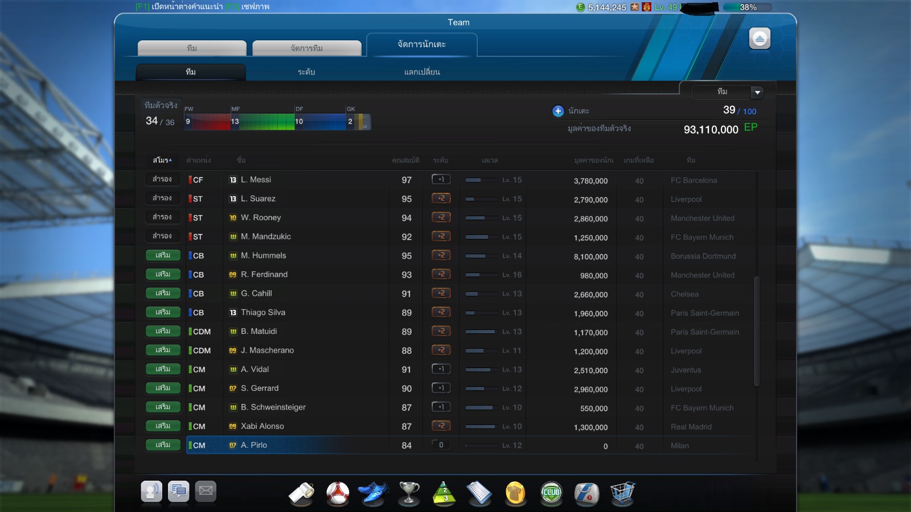Image resolution: width=911 pixels, height=512 pixels.
Task: Toggle เสริม status for Xabi Alonso
Action: 163,426
